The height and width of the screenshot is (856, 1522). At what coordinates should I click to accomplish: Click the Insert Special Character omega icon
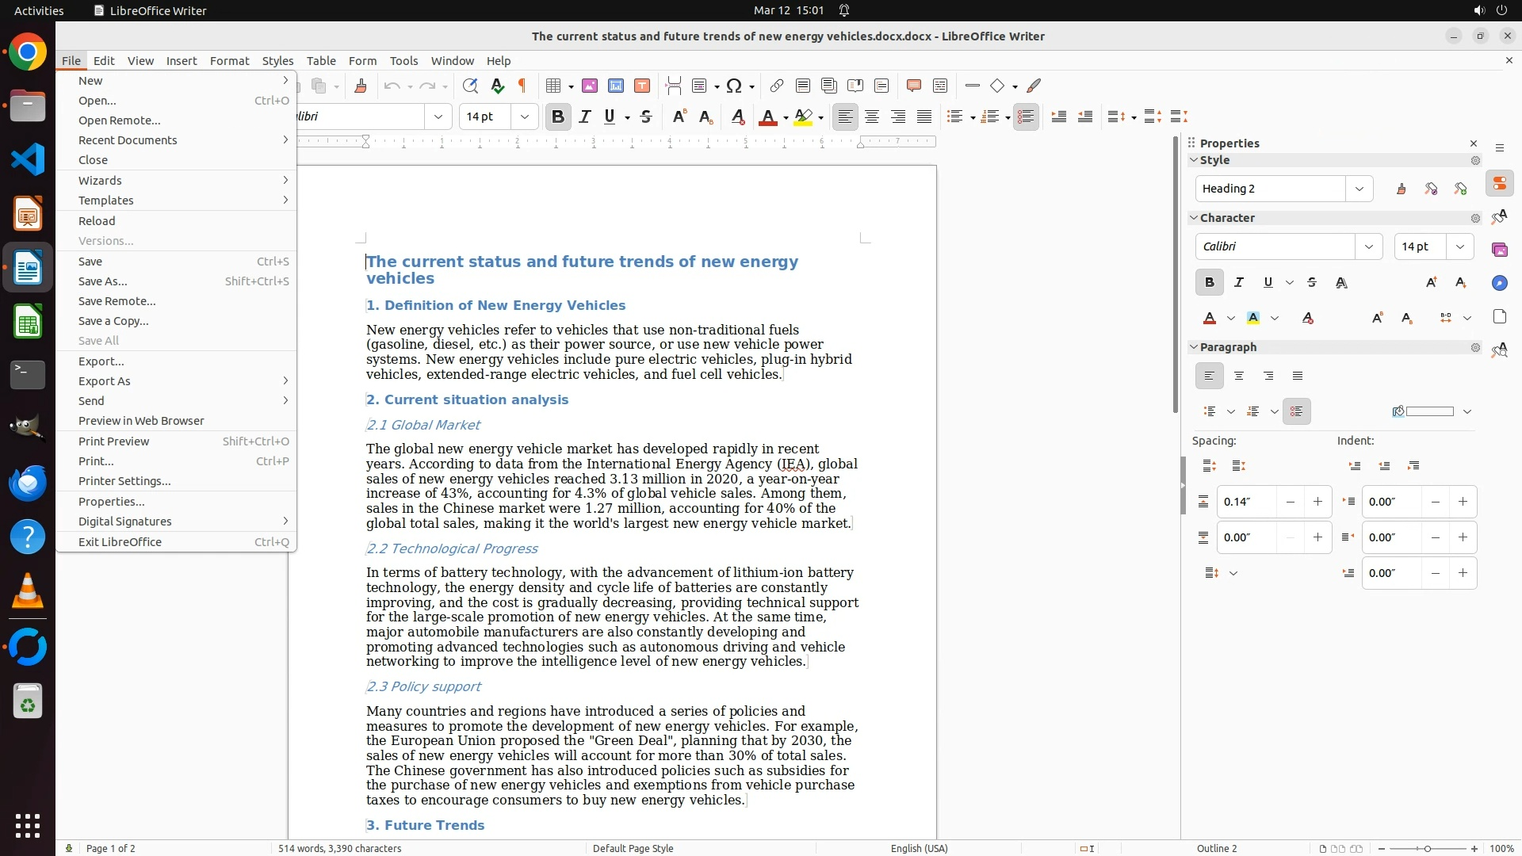734,86
